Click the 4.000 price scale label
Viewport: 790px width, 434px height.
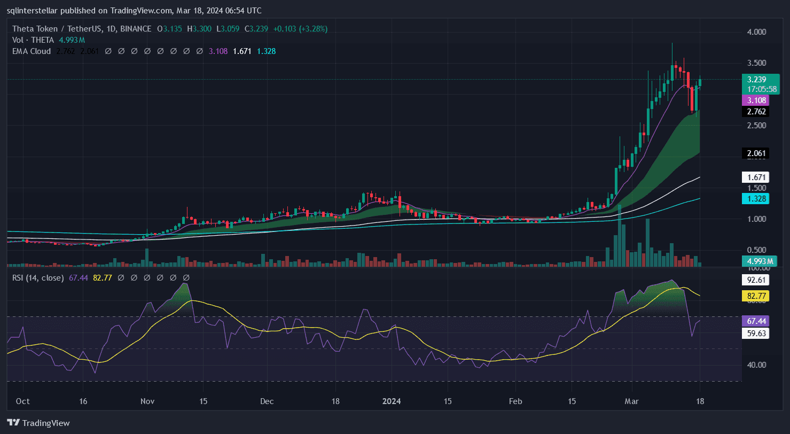click(756, 32)
